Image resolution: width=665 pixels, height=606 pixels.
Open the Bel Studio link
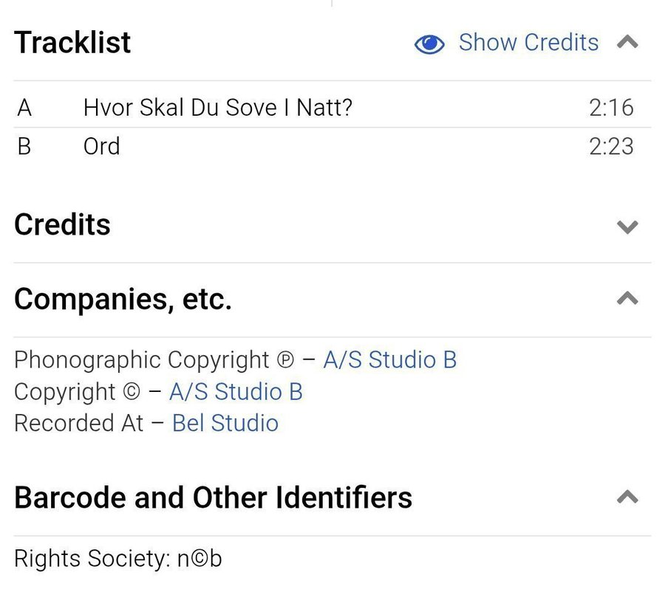coord(225,424)
